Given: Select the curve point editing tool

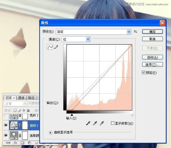Looking at the screenshot, I should 50,47.
